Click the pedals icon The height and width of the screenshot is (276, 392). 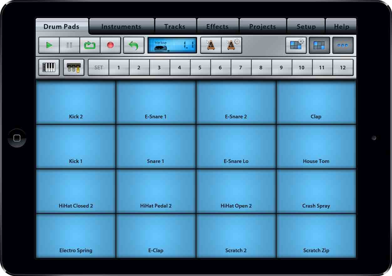click(74, 68)
